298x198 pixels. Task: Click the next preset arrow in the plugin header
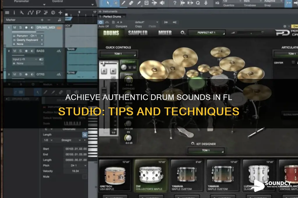pyautogui.click(x=121, y=22)
